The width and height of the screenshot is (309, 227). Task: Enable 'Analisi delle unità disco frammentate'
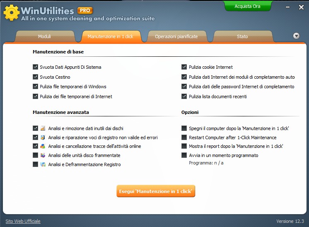(36, 155)
